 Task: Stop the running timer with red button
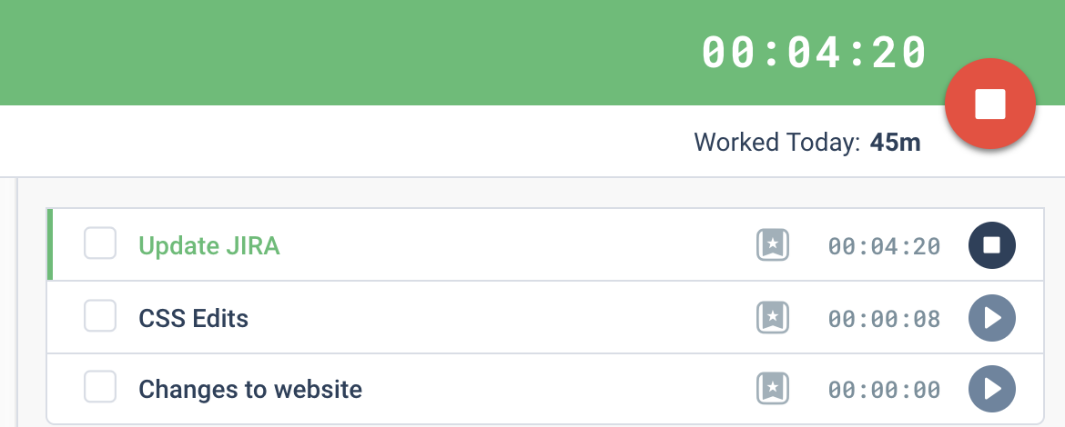pos(989,104)
